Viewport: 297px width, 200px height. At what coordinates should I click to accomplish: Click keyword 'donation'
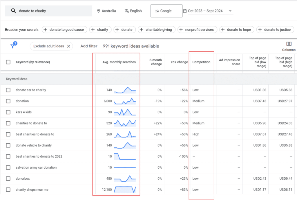(x=22, y=101)
